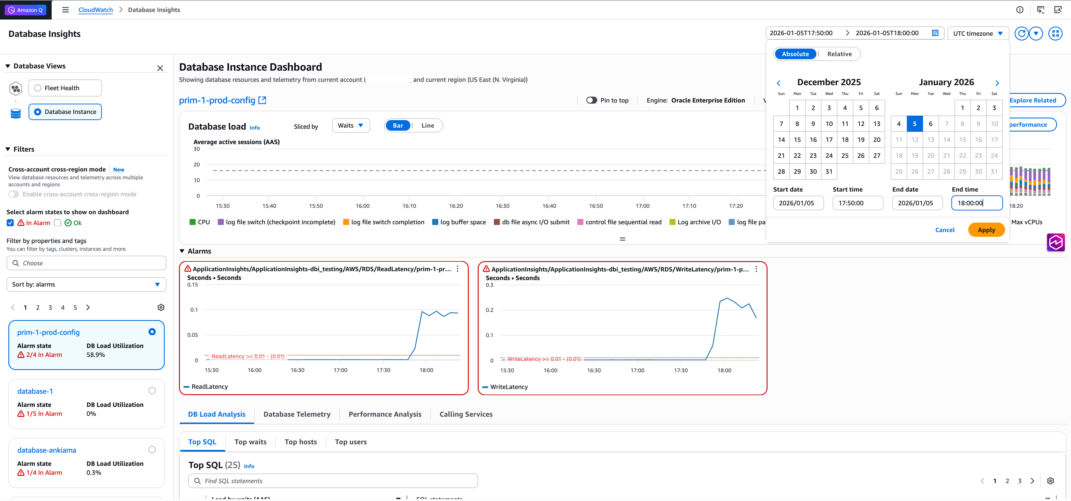Close the Database Views panel
Screen dimensions: 1071x501
coord(160,68)
